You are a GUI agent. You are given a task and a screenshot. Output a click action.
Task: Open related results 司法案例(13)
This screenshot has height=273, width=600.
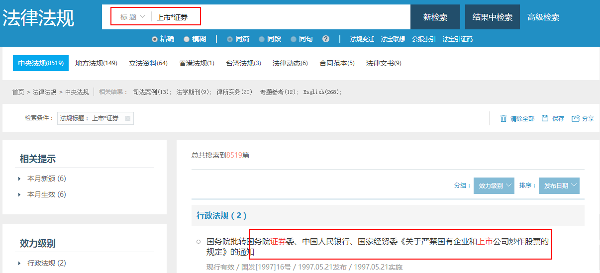coord(152,92)
